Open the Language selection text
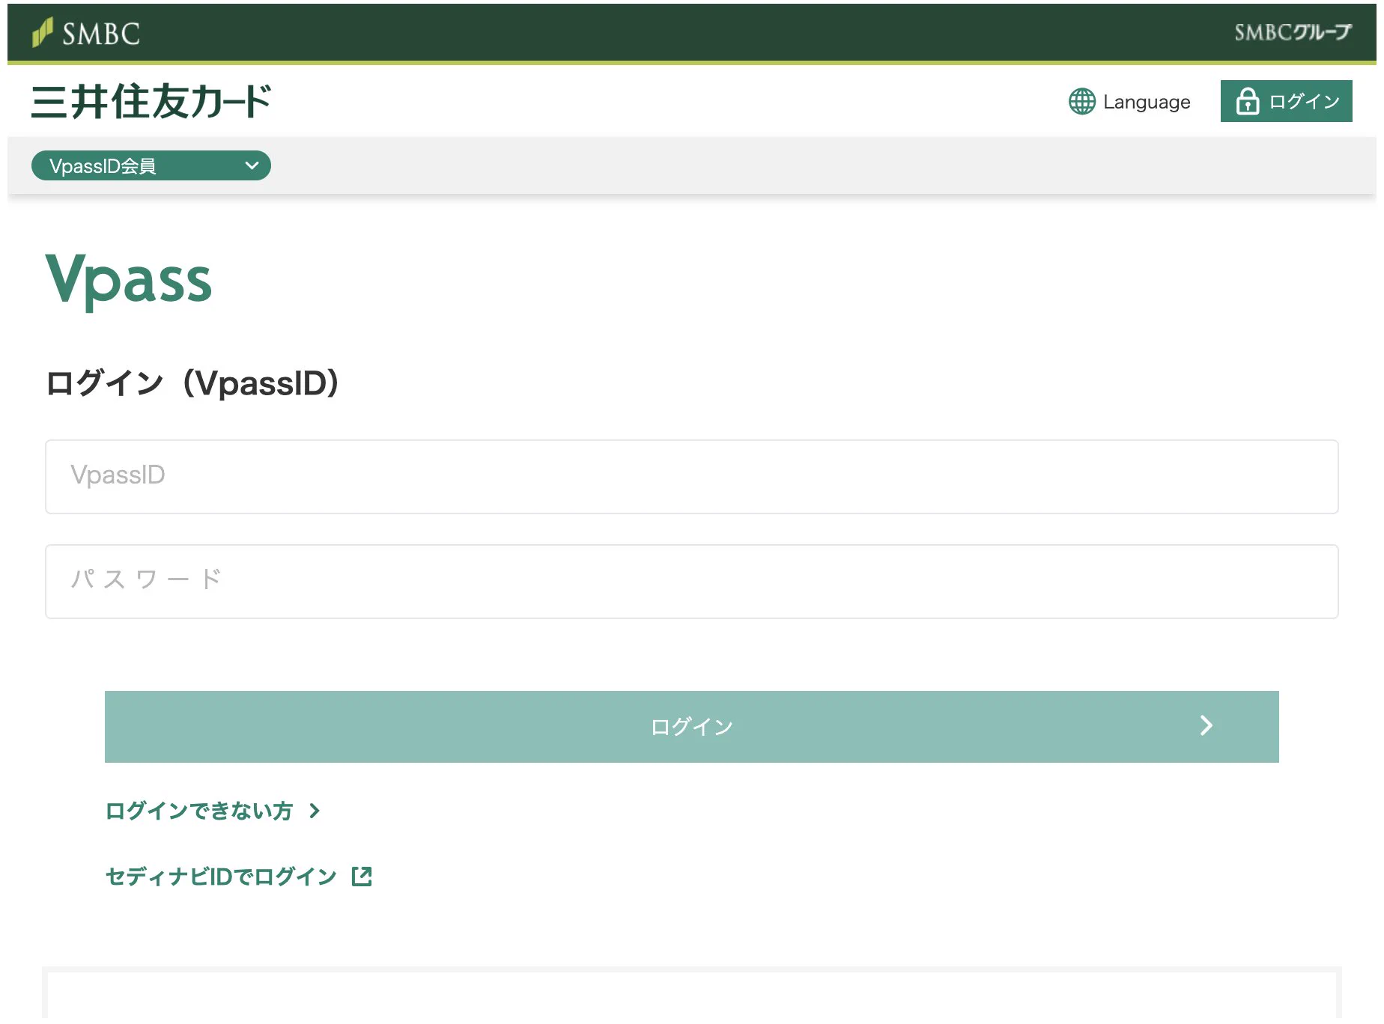This screenshot has height=1024, width=1384. tap(1147, 102)
